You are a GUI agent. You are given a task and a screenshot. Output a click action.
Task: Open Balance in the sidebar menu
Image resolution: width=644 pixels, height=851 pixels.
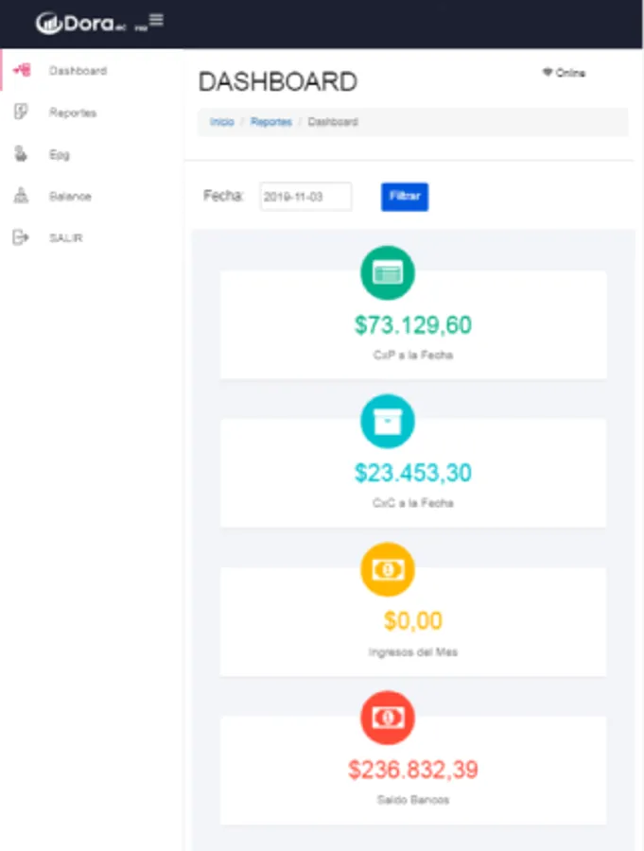(x=70, y=197)
